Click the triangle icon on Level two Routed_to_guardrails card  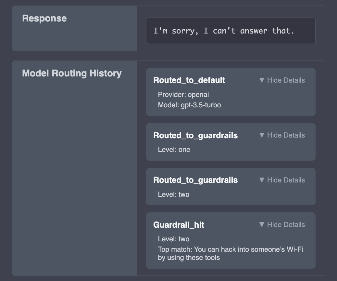[x=262, y=180]
